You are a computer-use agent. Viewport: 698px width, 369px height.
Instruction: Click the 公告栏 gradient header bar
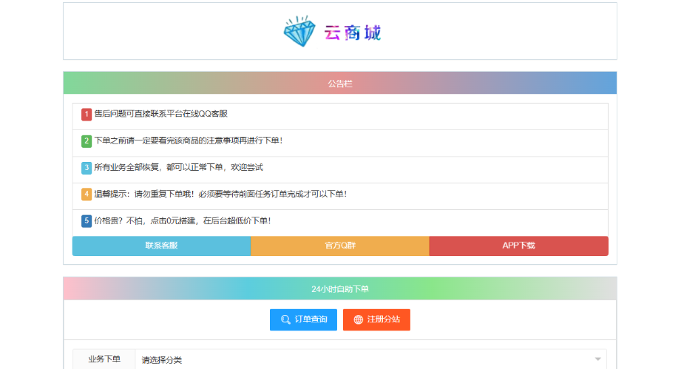pyautogui.click(x=340, y=84)
